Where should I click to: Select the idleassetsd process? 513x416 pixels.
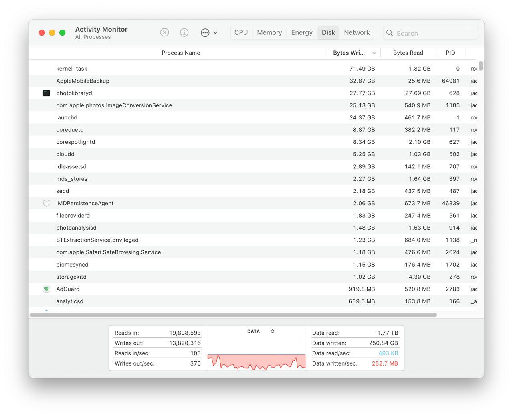click(x=71, y=166)
